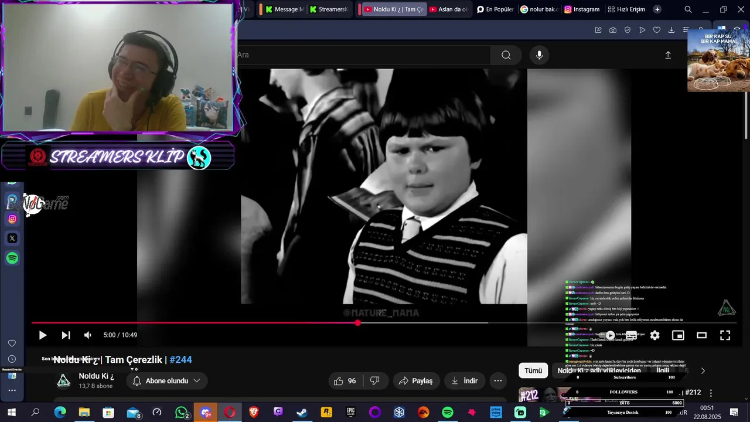Seek on the red video progress bar
Screen dimensions: 750x422
point(384,322)
